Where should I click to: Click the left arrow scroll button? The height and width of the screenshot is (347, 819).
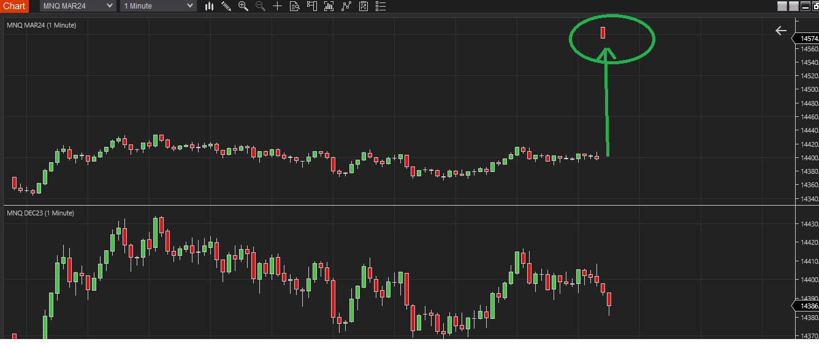(780, 31)
